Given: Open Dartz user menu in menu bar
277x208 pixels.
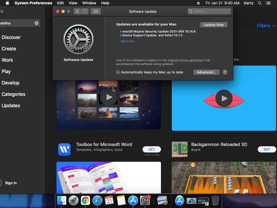Looking at the screenshot, I should click(x=248, y=3).
